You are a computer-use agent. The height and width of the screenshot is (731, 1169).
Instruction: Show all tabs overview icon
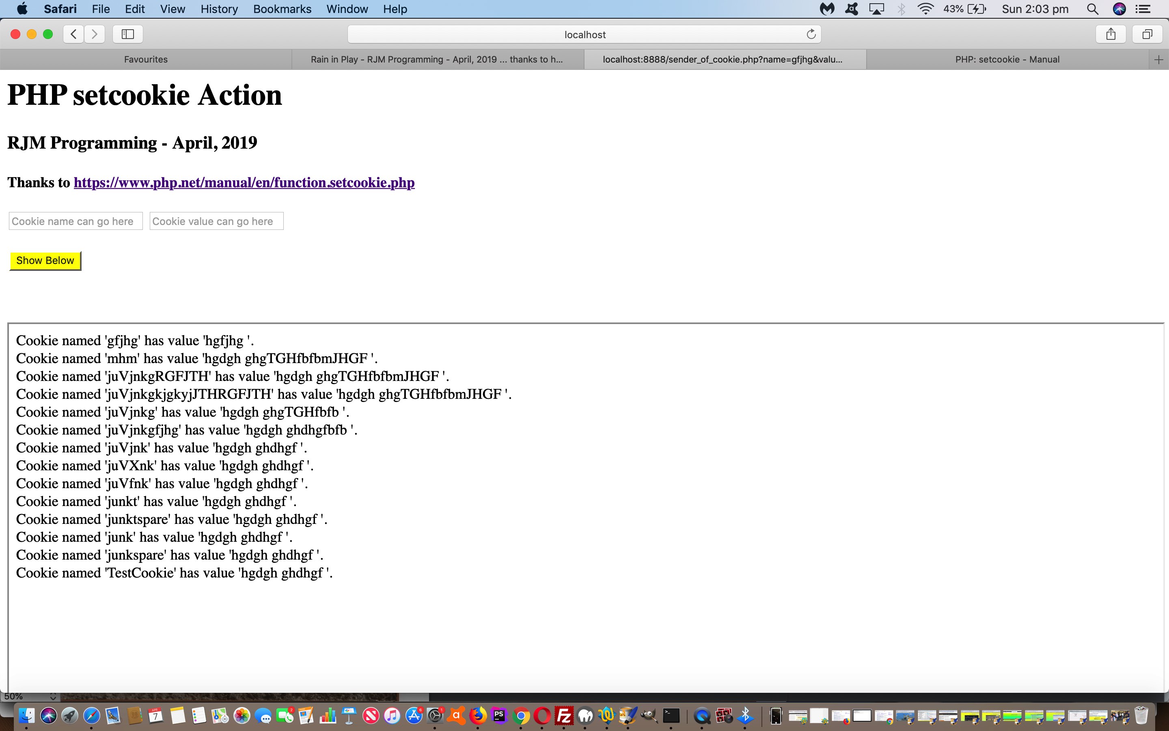(x=1147, y=34)
